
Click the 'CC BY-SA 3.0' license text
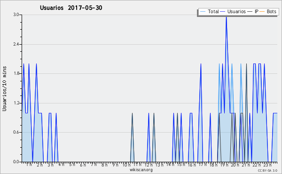click(x=267, y=171)
